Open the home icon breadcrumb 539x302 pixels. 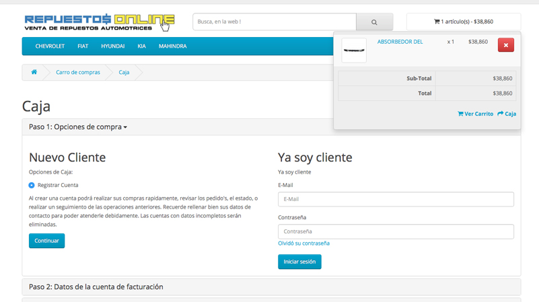tap(34, 72)
